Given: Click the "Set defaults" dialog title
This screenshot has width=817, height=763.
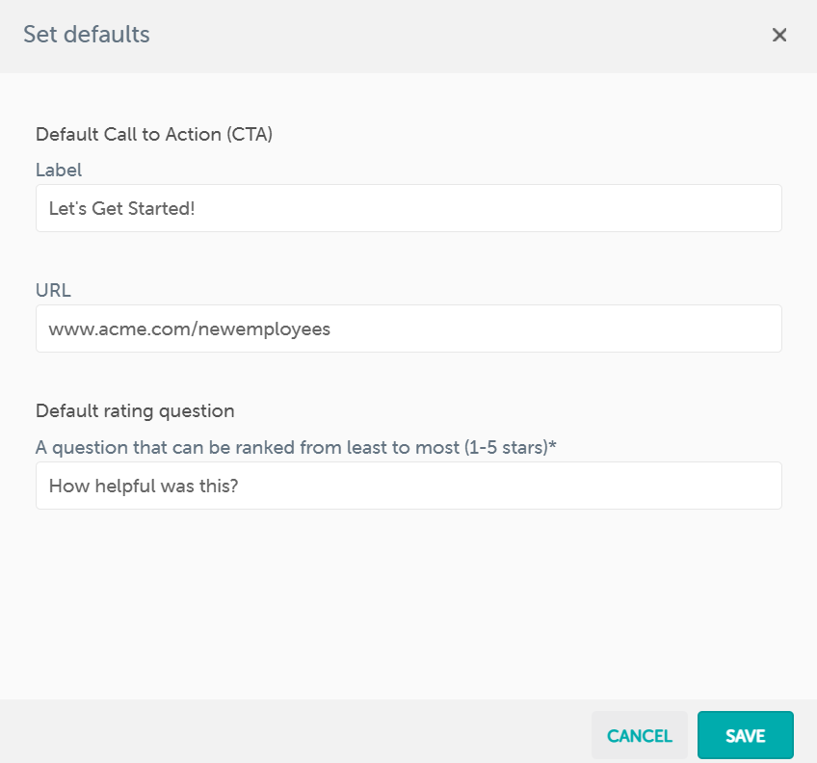Looking at the screenshot, I should (x=87, y=36).
